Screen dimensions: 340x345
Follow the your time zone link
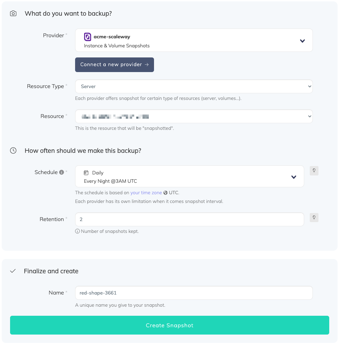click(x=146, y=193)
